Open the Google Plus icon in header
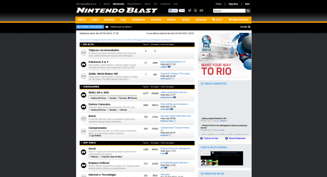 (195, 11)
